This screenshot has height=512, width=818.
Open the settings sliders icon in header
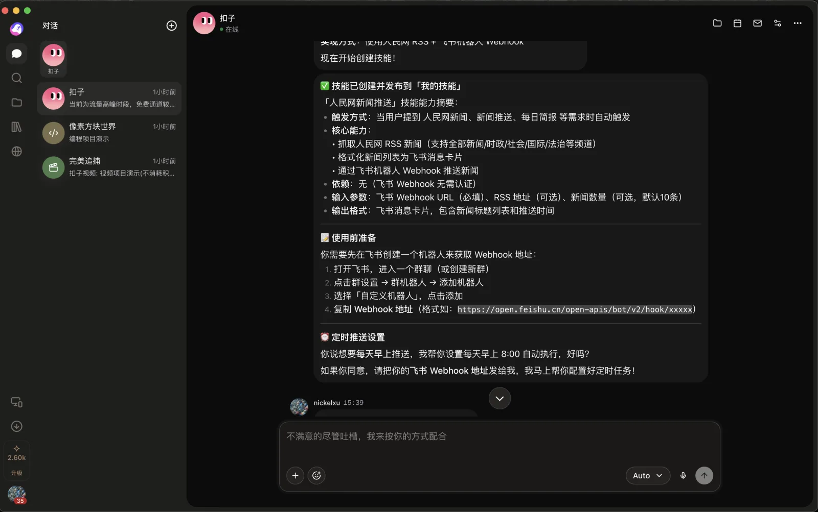778,23
